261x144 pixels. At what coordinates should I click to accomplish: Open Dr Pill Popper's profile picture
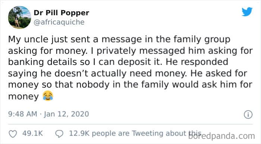(20, 17)
